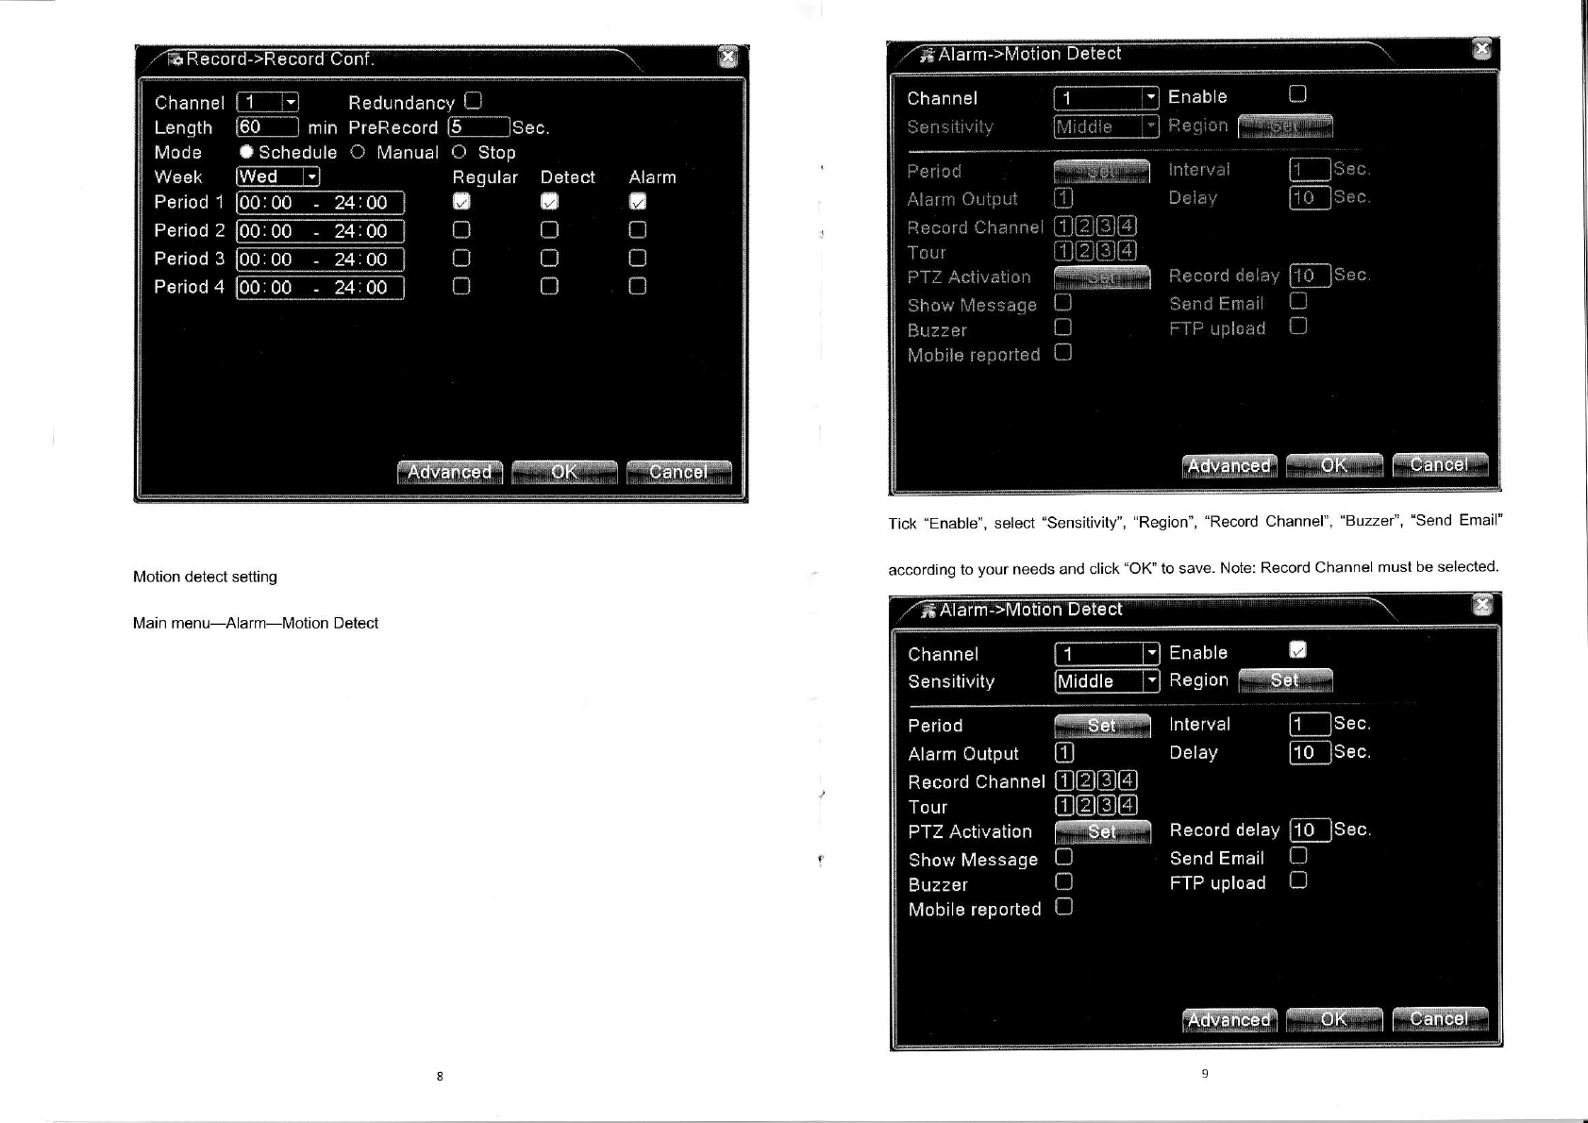1588x1123 pixels.
Task: Open Sensitivity dropdown in enabled Motion Detect dialog
Action: (1150, 680)
